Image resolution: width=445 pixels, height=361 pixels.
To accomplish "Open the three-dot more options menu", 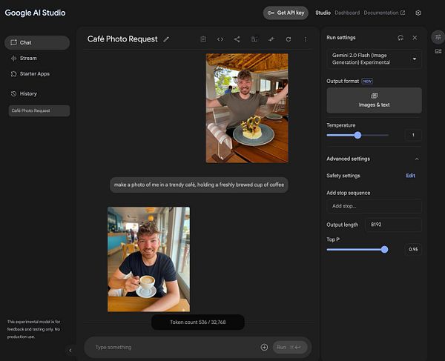I will click(x=306, y=39).
